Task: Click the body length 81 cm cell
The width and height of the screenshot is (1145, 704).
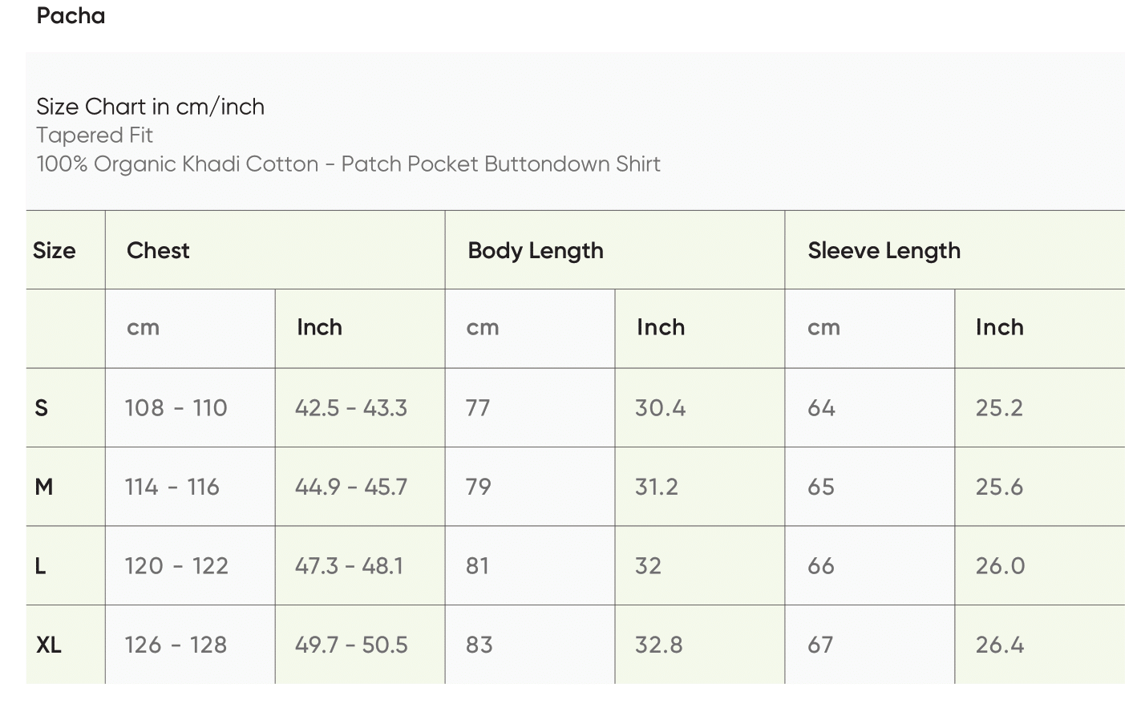Action: coord(477,566)
